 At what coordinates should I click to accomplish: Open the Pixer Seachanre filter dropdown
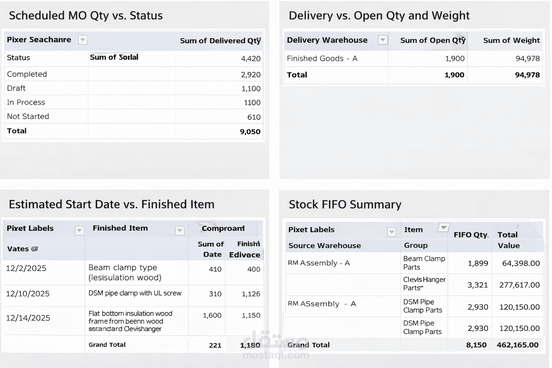coord(83,40)
